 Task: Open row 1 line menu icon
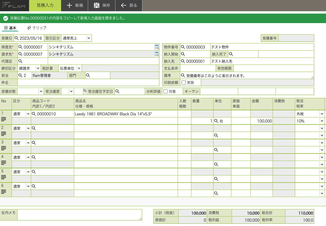(x=4, y=119)
